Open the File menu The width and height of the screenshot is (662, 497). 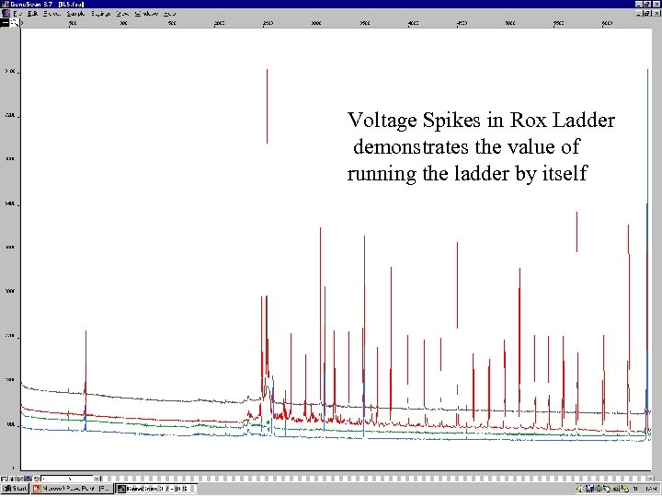[17, 14]
